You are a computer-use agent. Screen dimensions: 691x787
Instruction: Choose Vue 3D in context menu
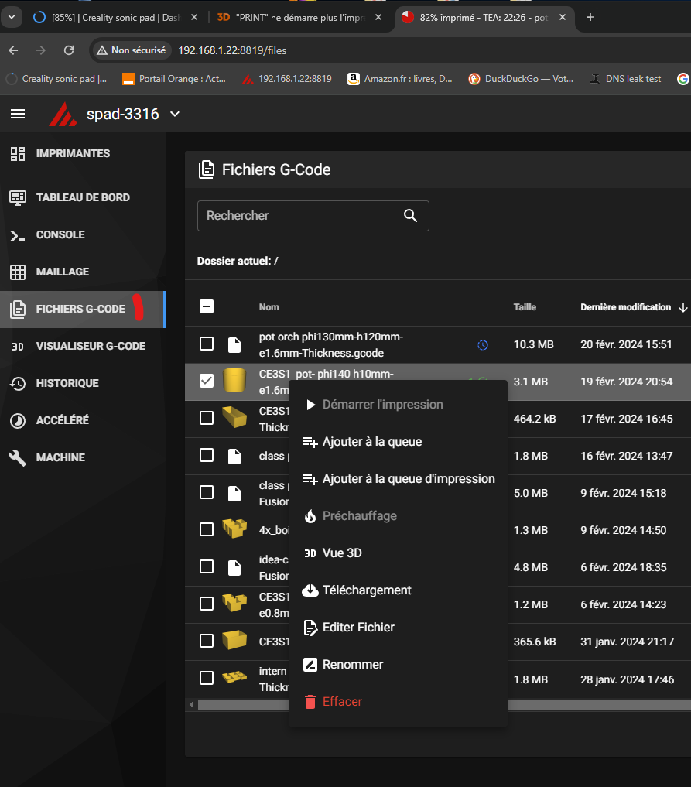(398, 553)
